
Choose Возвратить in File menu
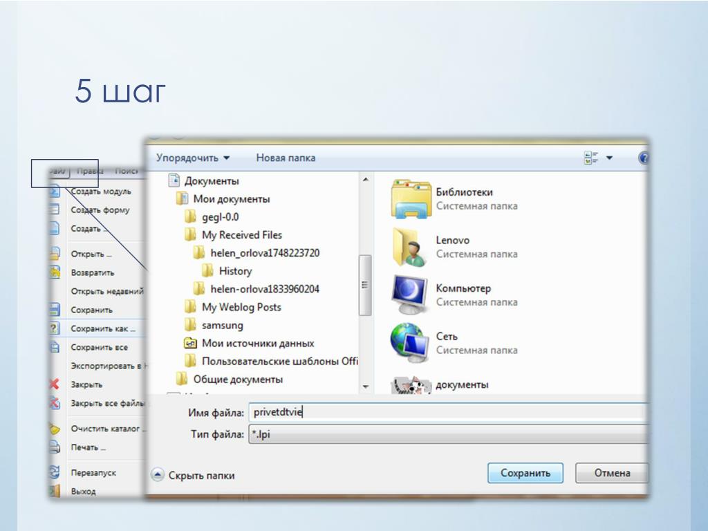tap(93, 272)
